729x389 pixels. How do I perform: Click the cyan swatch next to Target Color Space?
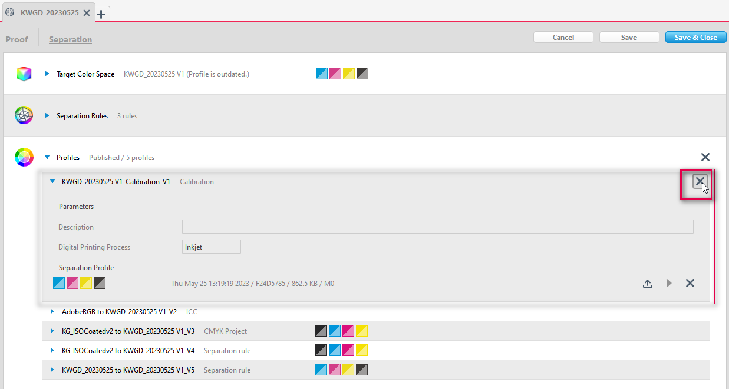coord(321,74)
